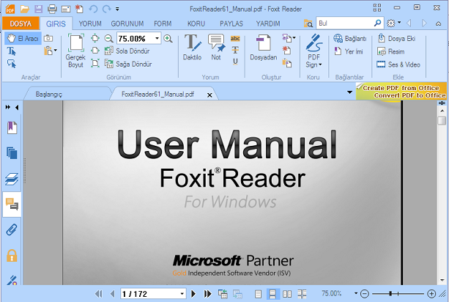Rotate page with Sola Döndür
The image size is (449, 302).
click(128, 51)
